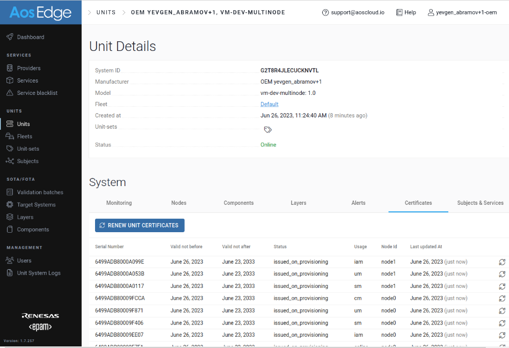Click the Target Systems gear icon
509x348 pixels.
10,205
